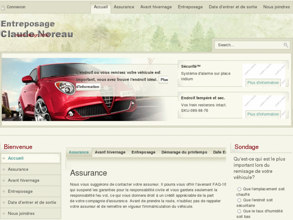
Task: Switch to Démarage du printemps tab
Action: tap(184, 152)
